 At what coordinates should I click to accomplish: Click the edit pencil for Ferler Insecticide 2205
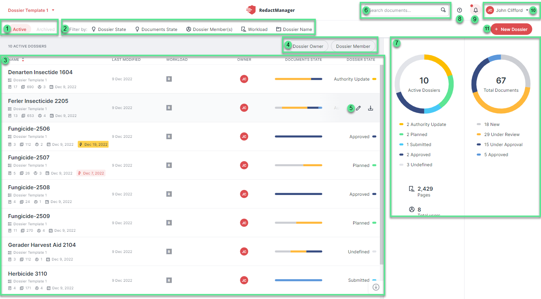point(358,108)
